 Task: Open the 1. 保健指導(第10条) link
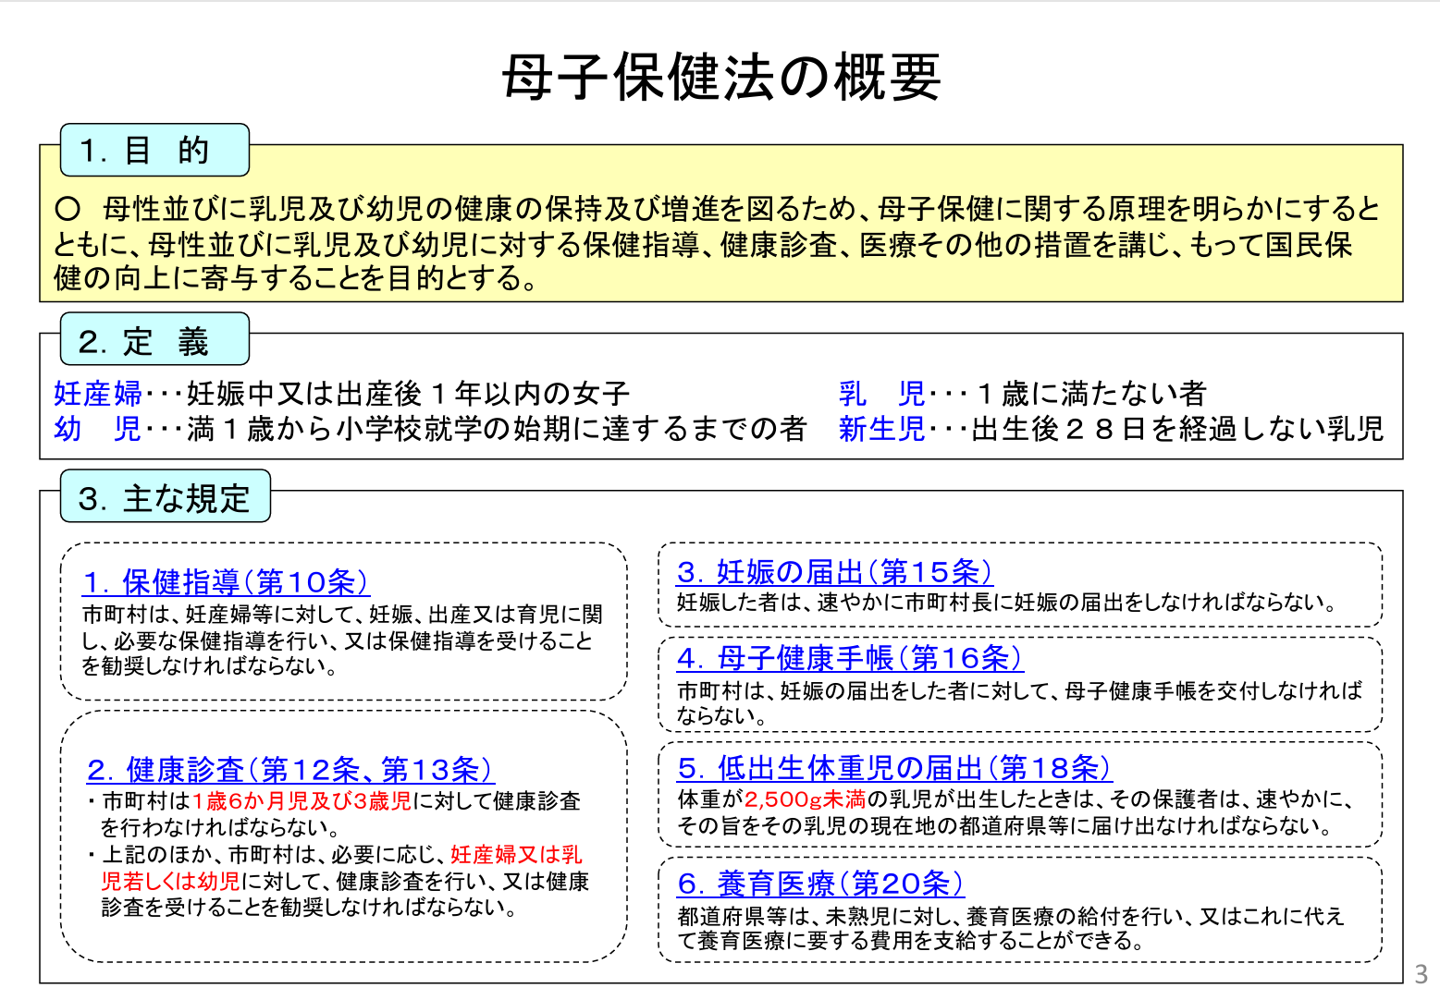click(226, 582)
